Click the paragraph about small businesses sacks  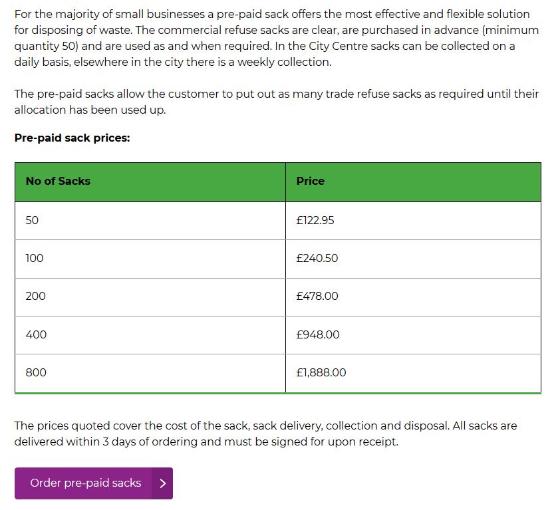point(277,38)
